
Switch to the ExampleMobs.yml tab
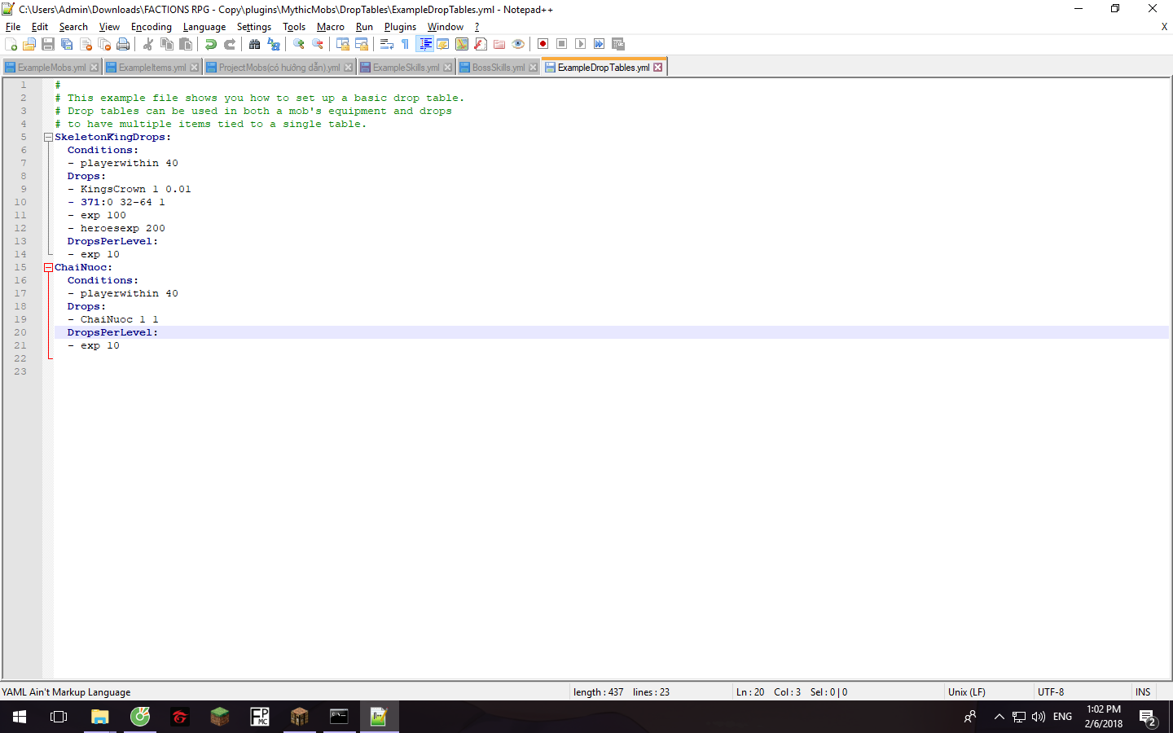pyautogui.click(x=51, y=68)
